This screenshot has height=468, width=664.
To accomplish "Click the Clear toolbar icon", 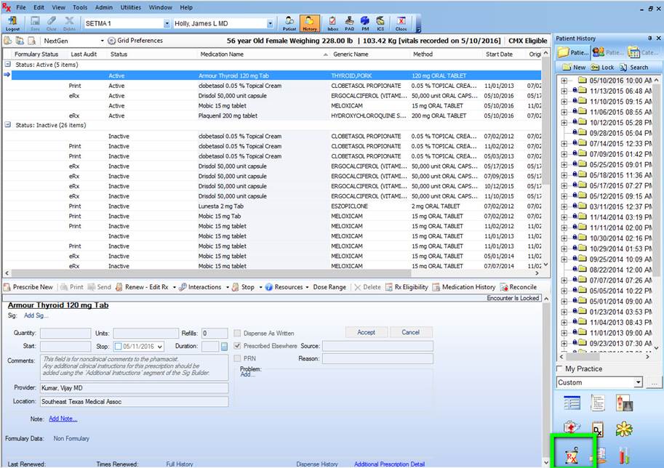I will point(52,23).
